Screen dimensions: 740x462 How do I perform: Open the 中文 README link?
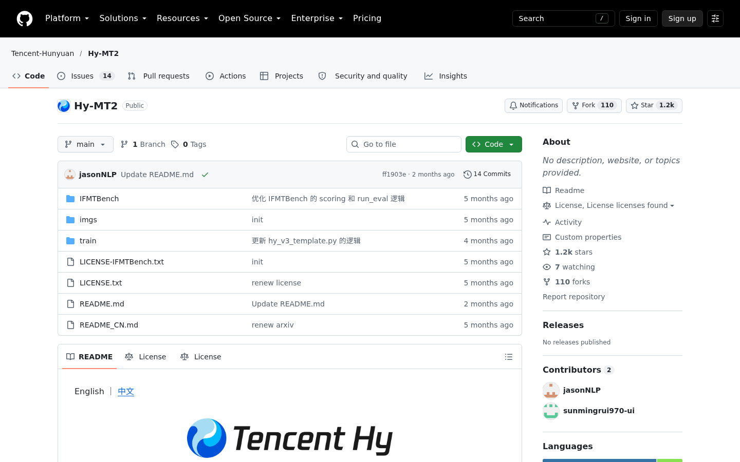[x=126, y=391]
